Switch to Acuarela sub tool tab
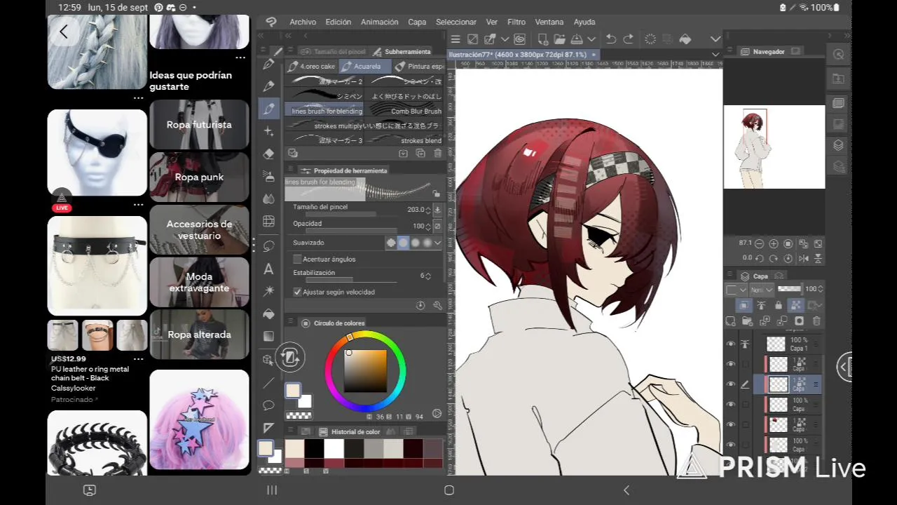The image size is (897, 505). coord(364,66)
